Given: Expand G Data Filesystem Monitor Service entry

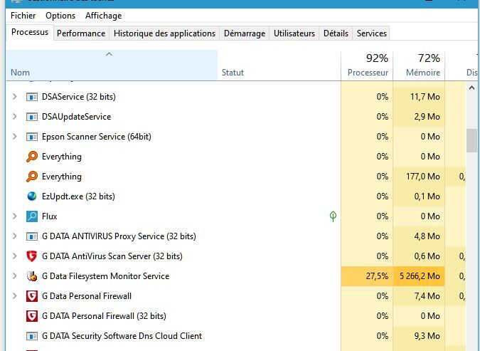Looking at the screenshot, I should [14, 276].
